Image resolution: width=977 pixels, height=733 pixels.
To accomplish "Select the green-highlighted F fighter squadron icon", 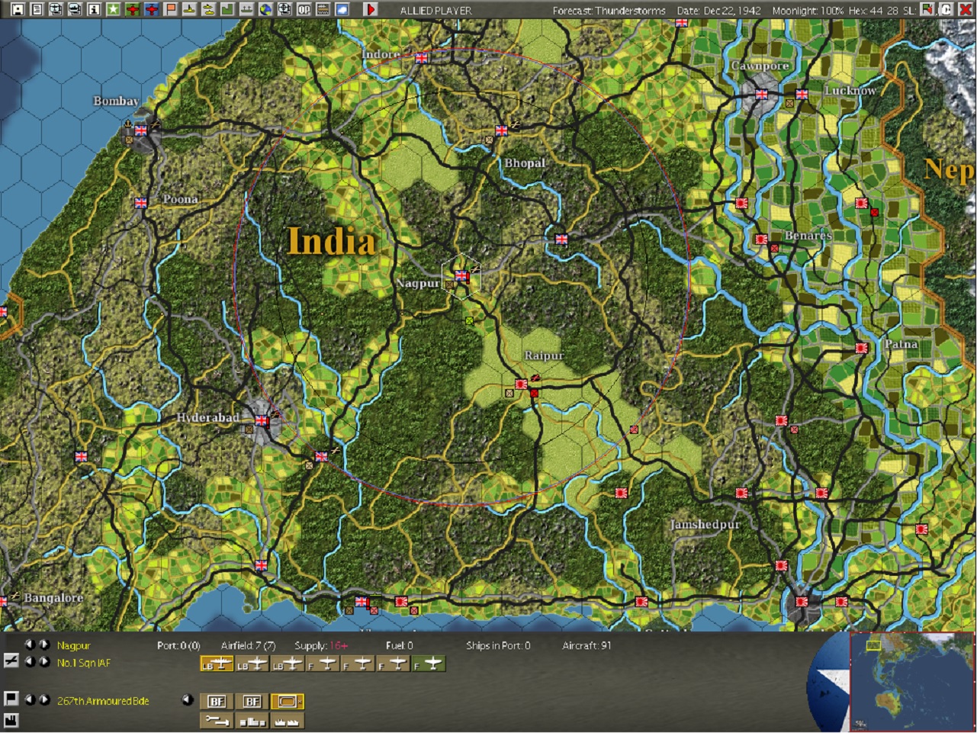I will click(428, 664).
